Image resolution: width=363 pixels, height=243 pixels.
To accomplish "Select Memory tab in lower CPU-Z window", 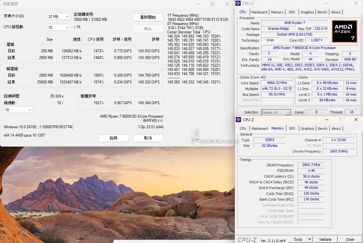I will click(277, 128).
